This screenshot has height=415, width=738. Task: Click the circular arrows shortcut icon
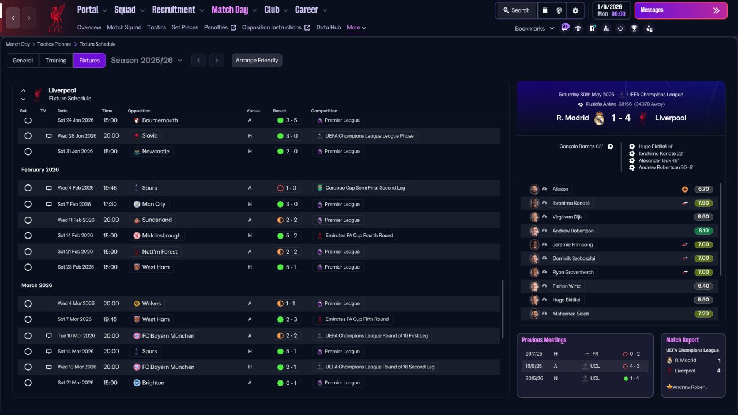tap(620, 28)
